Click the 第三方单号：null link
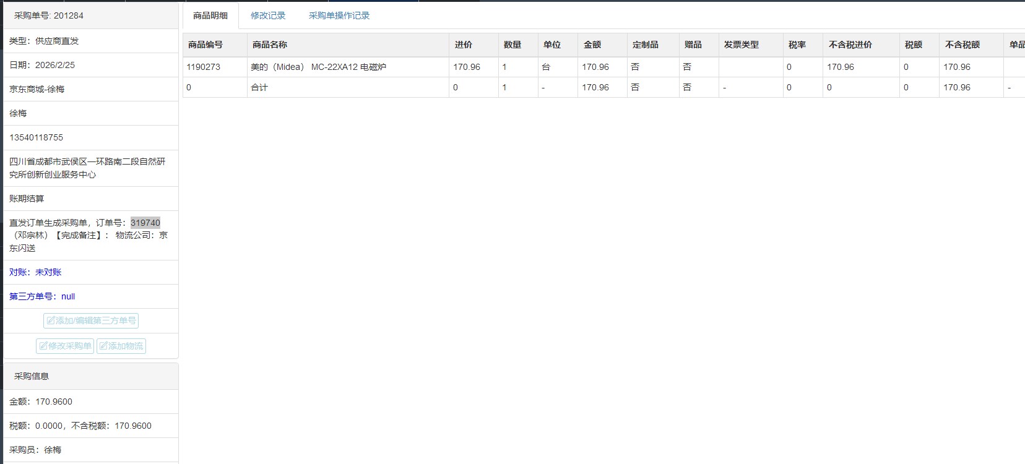Screen dimensions: 1025x464 (42, 296)
